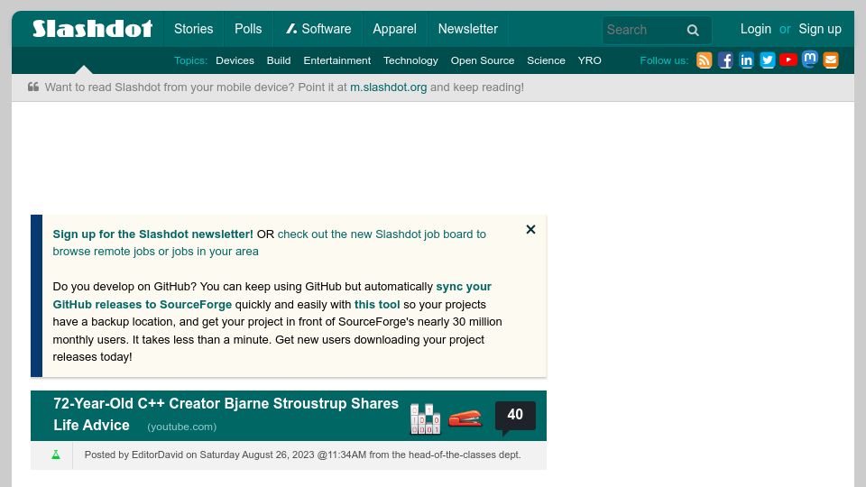Open the 40 comments bubble
Image resolution: width=866 pixels, height=487 pixels.
pos(515,415)
